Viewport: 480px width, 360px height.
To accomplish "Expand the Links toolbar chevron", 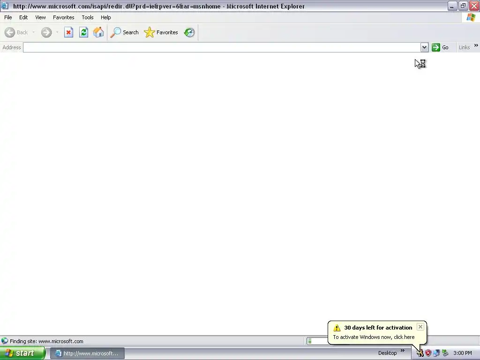I will [x=476, y=45].
